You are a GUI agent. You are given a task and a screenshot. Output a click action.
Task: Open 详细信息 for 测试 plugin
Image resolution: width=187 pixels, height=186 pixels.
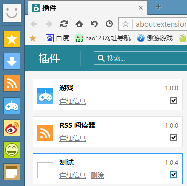(x=73, y=175)
